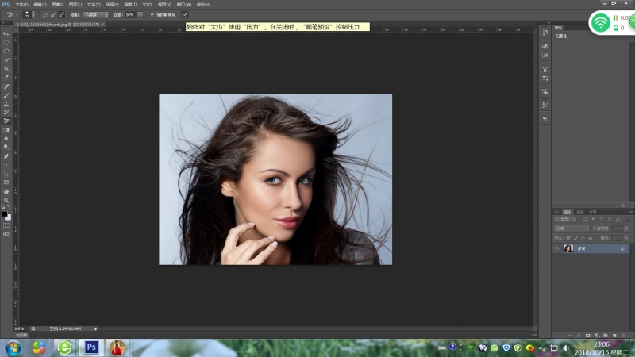Select the Crop tool
The width and height of the screenshot is (635, 357).
click(x=6, y=68)
